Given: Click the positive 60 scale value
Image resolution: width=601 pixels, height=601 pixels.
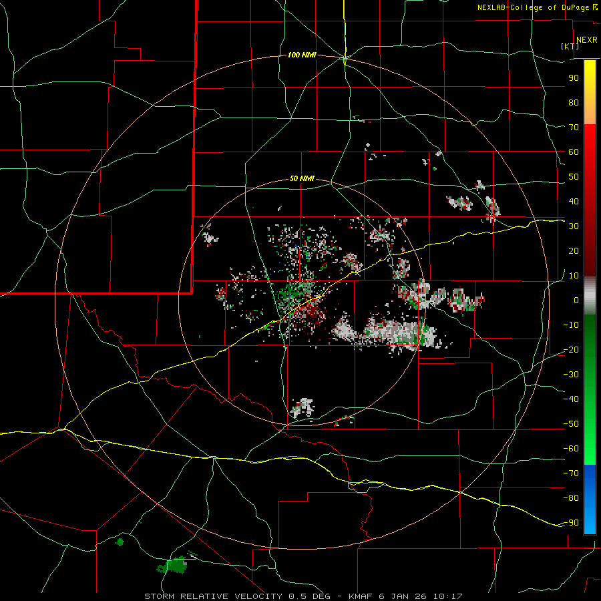Looking at the screenshot, I should pos(574,152).
